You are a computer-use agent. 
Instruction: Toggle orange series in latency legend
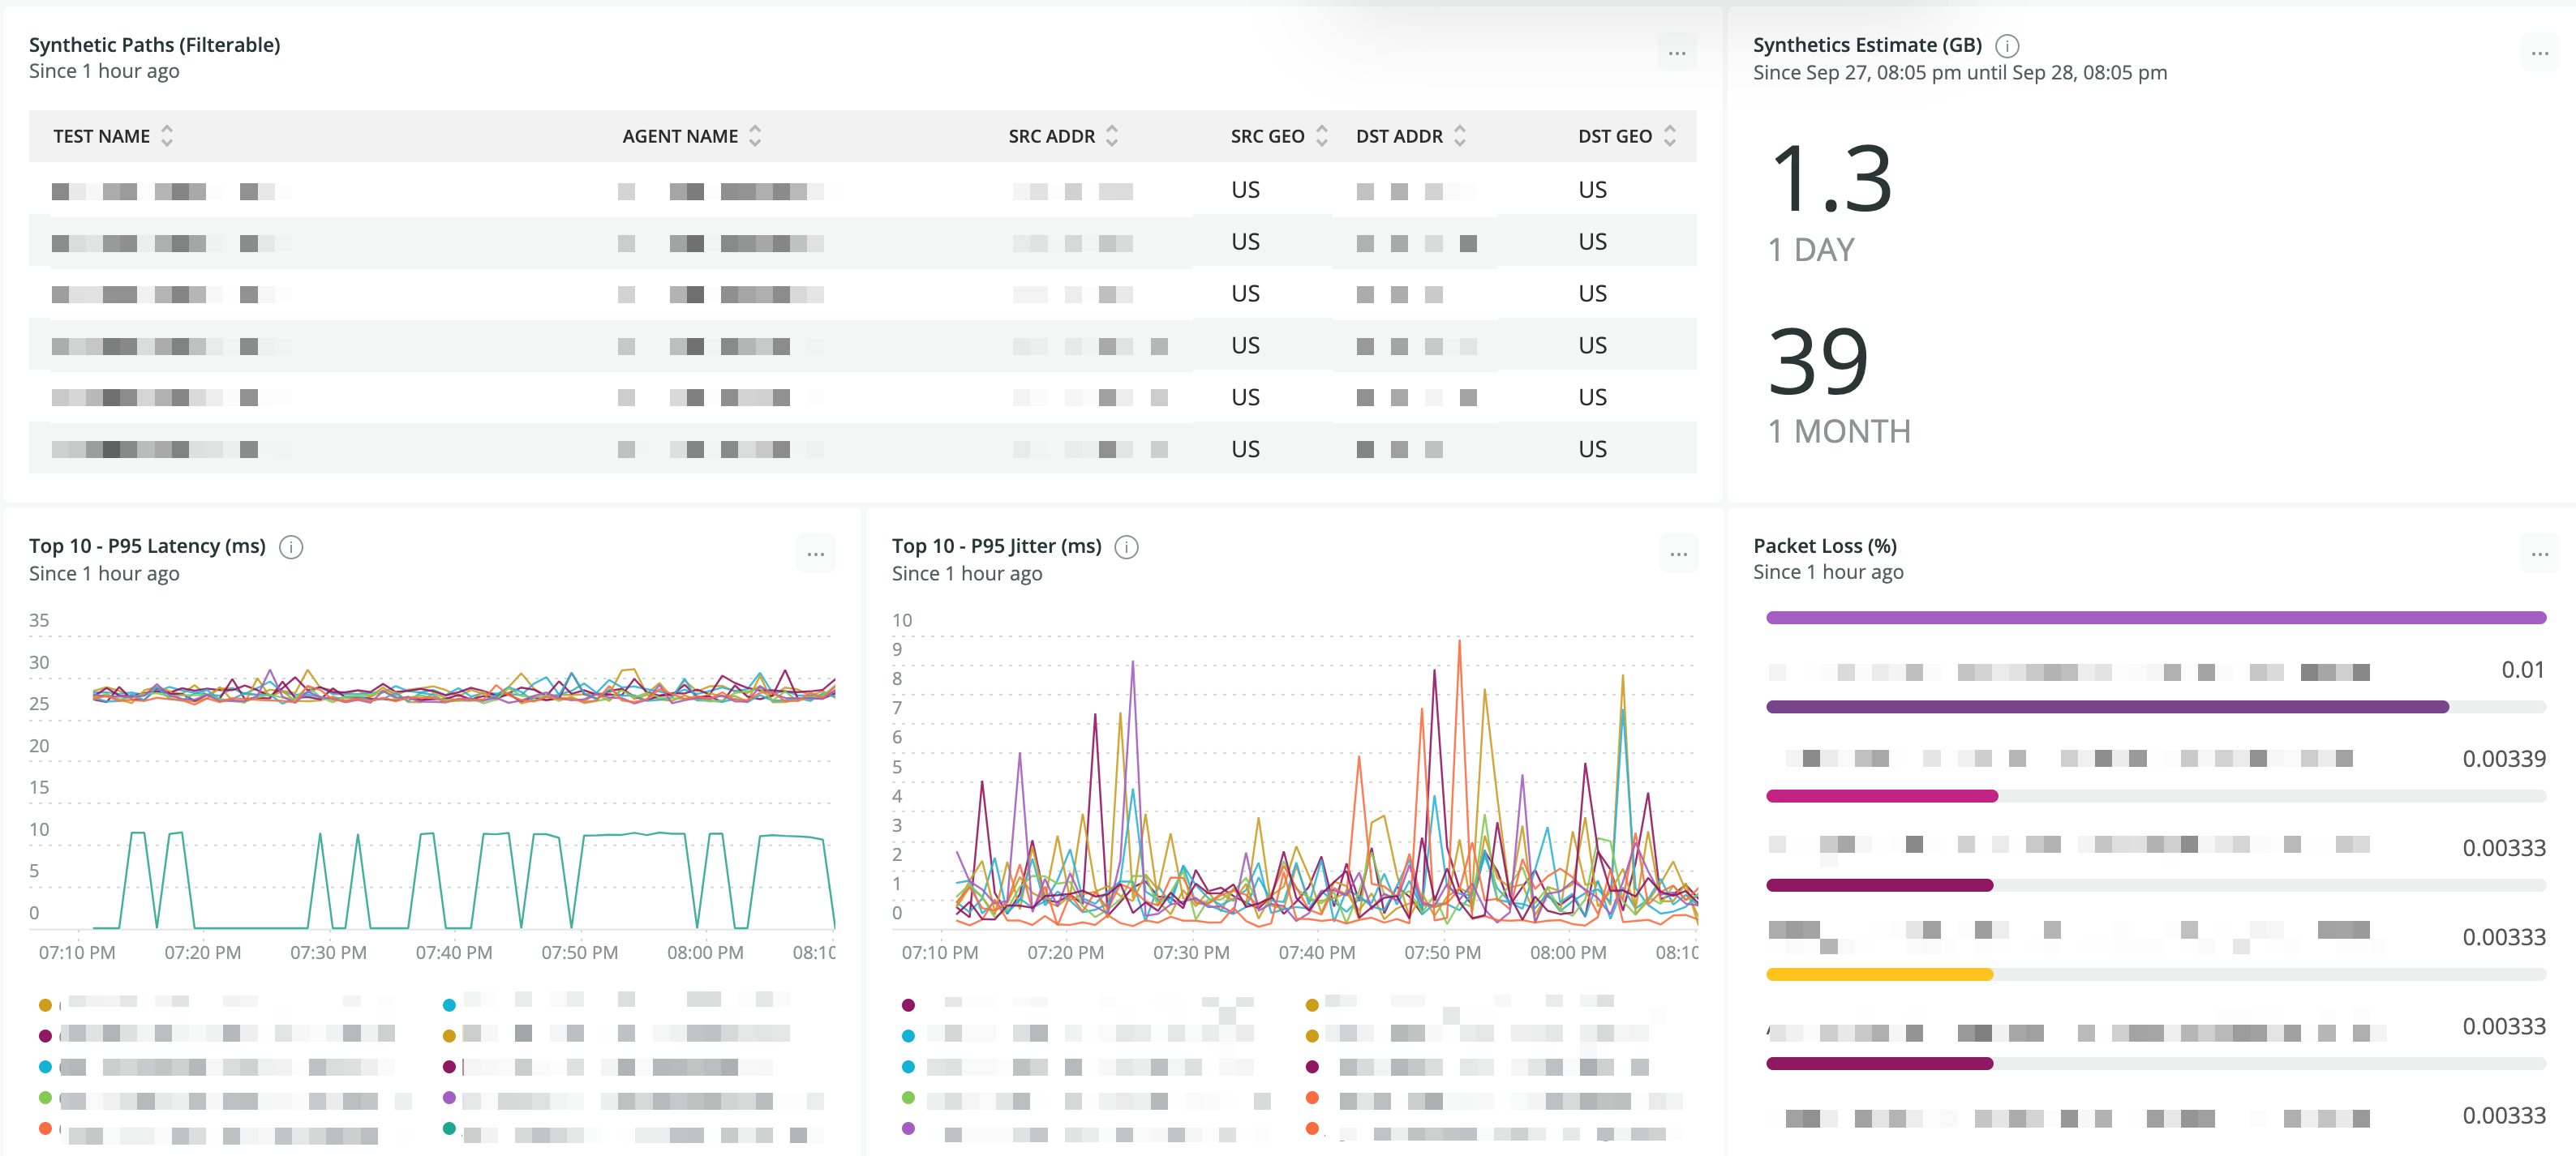(45, 1128)
